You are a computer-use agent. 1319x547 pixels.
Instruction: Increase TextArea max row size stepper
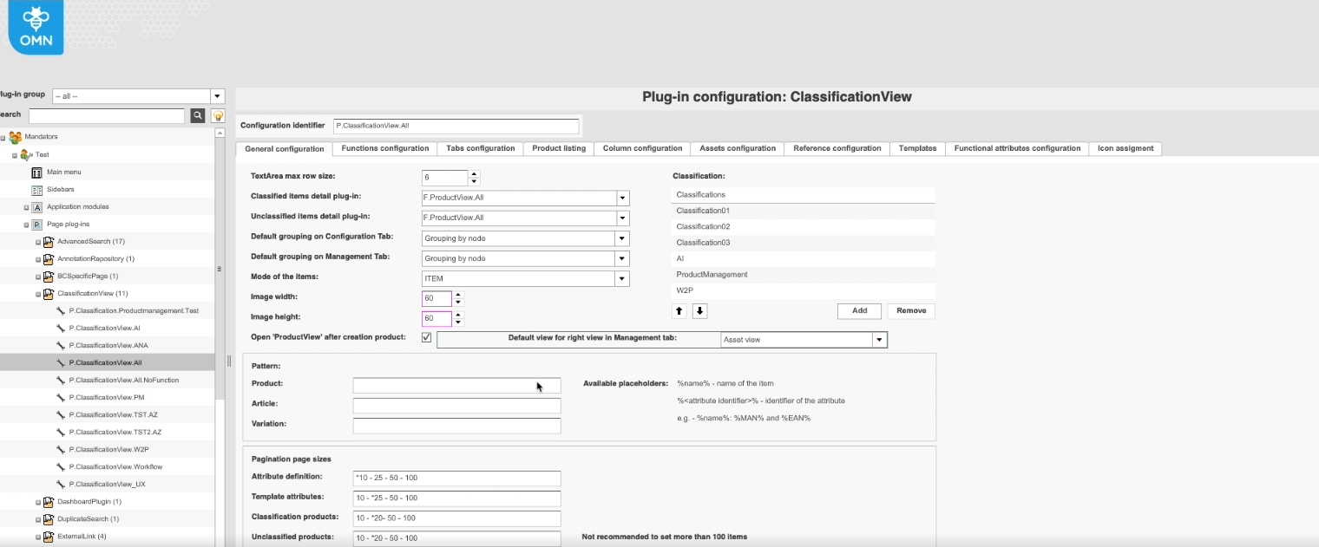[473, 173]
